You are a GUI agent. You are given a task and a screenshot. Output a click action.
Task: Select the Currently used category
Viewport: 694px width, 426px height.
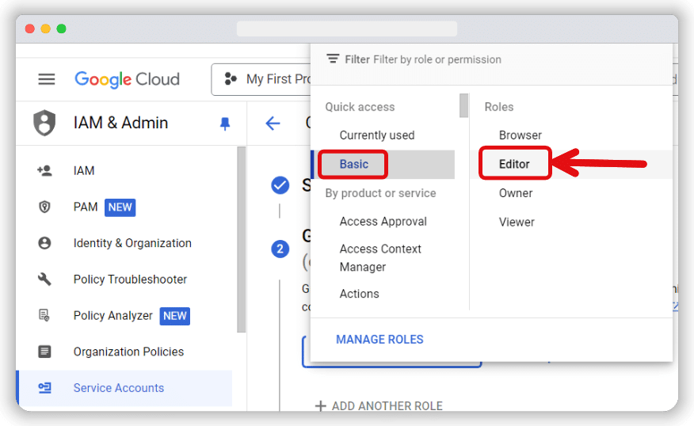[x=377, y=135]
